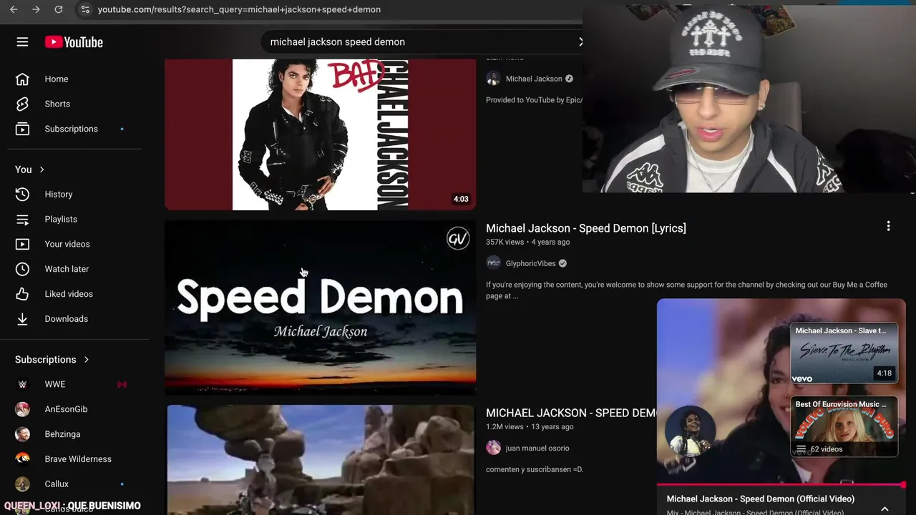Expand miniplayer queue with chevron
The image size is (916, 515).
(885, 509)
